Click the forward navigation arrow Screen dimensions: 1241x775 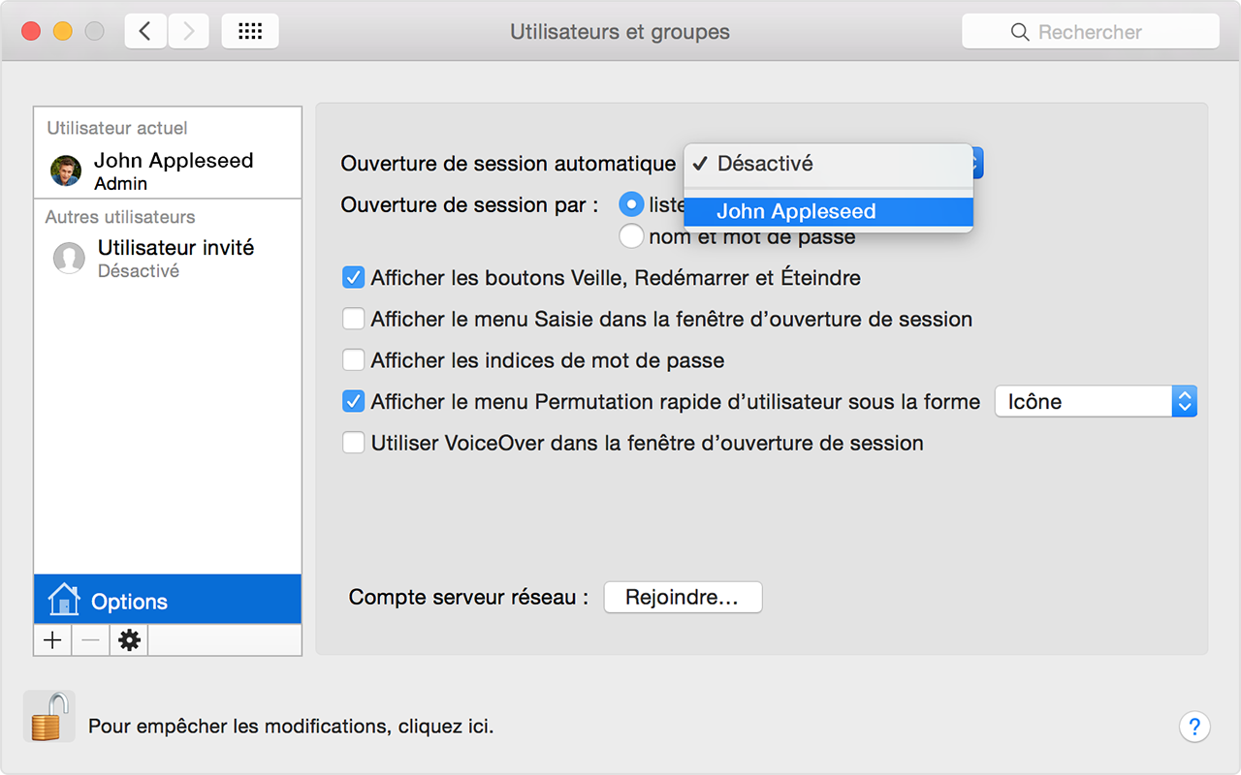click(x=189, y=31)
